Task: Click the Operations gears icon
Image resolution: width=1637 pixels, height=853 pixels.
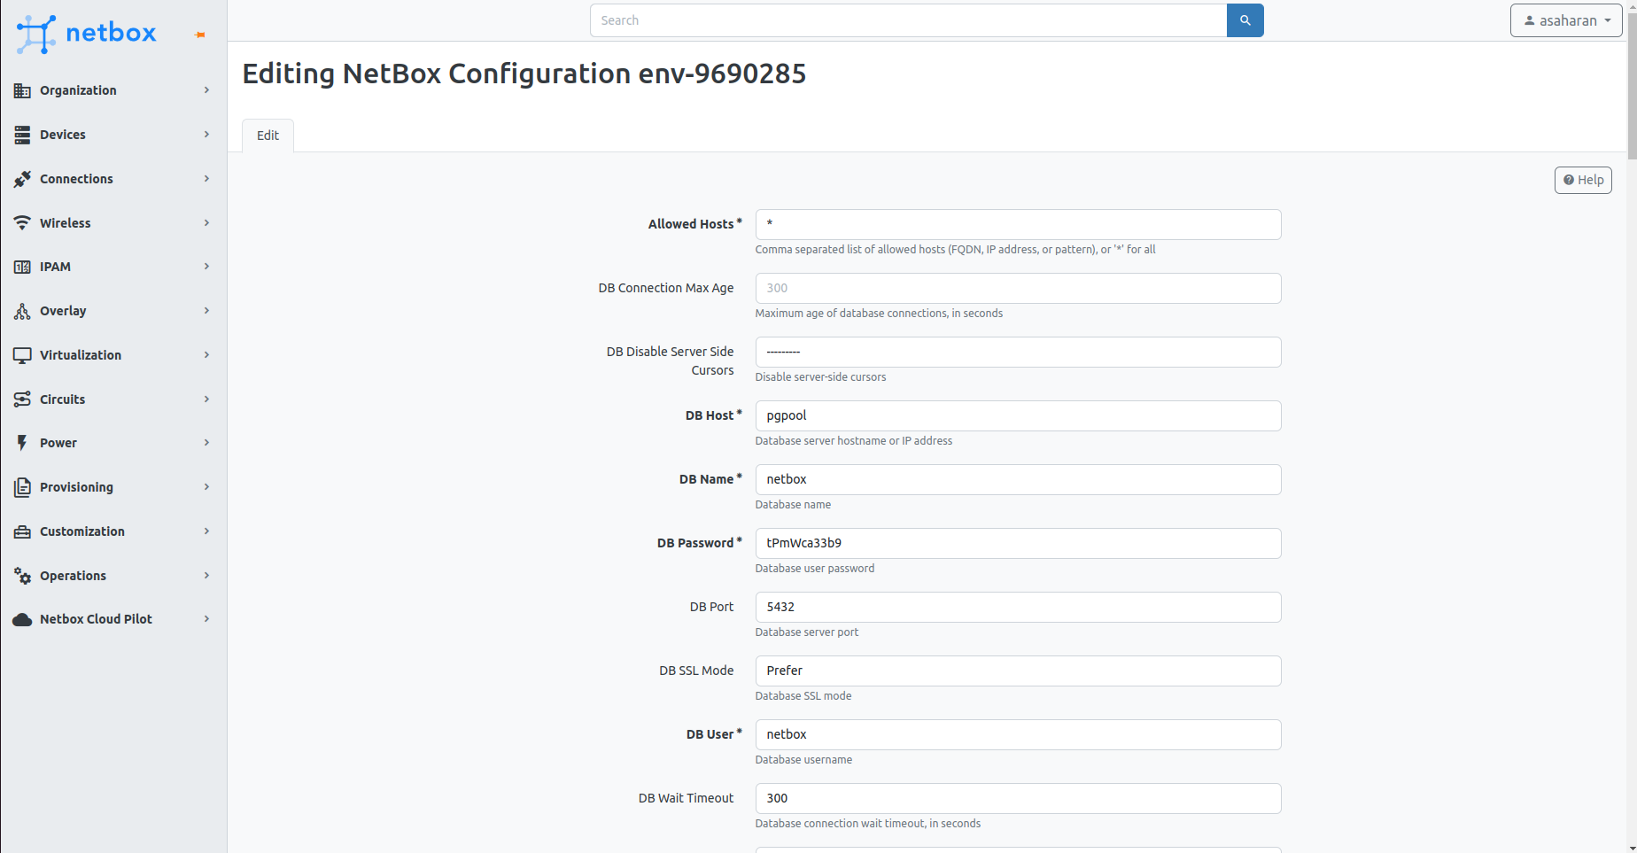Action: pos(22,576)
